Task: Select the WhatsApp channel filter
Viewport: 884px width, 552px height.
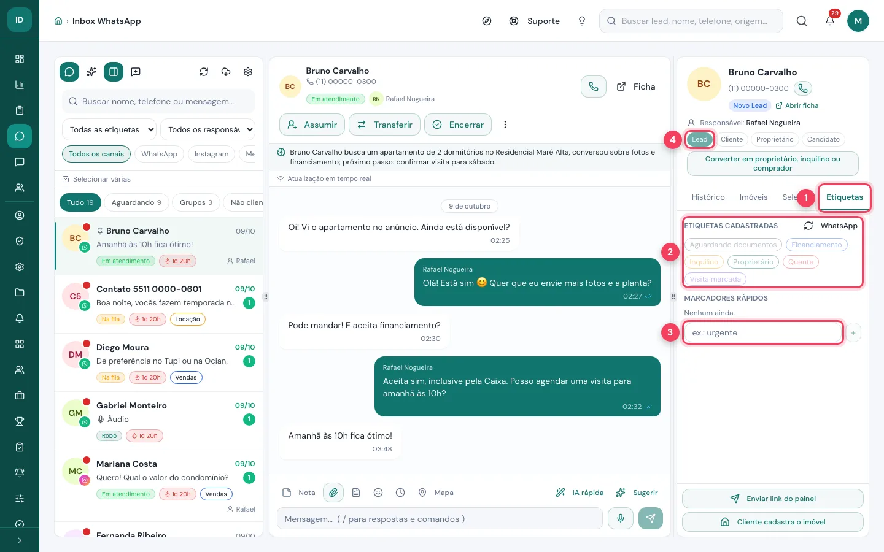Action: tap(159, 154)
